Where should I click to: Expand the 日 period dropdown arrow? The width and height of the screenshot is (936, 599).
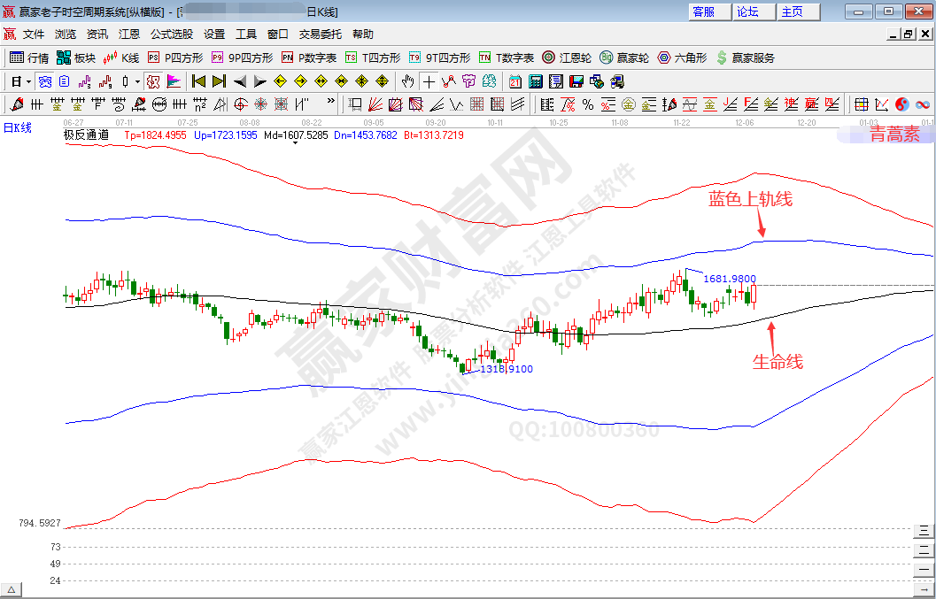pyautogui.click(x=28, y=81)
